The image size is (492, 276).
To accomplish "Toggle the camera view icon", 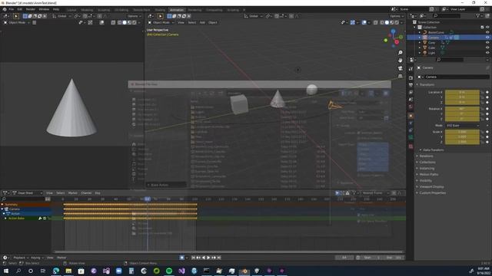I will (x=400, y=68).
